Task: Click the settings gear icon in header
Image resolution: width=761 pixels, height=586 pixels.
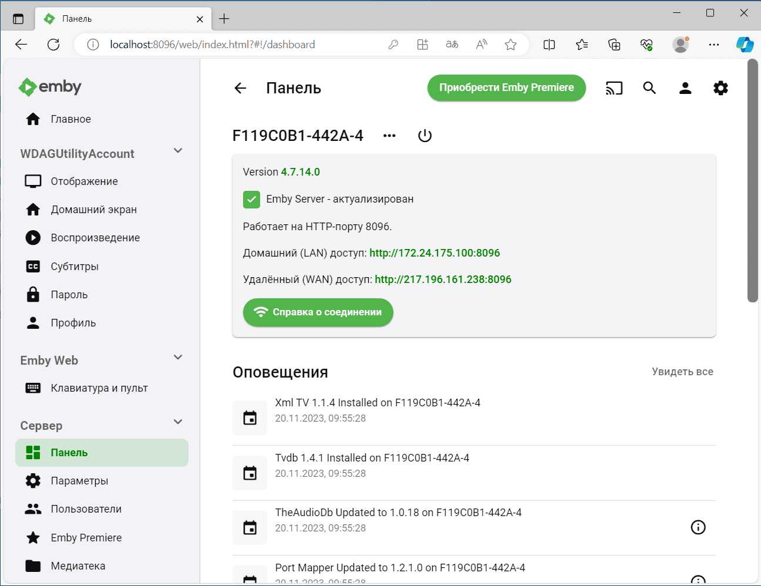Action: pyautogui.click(x=720, y=88)
